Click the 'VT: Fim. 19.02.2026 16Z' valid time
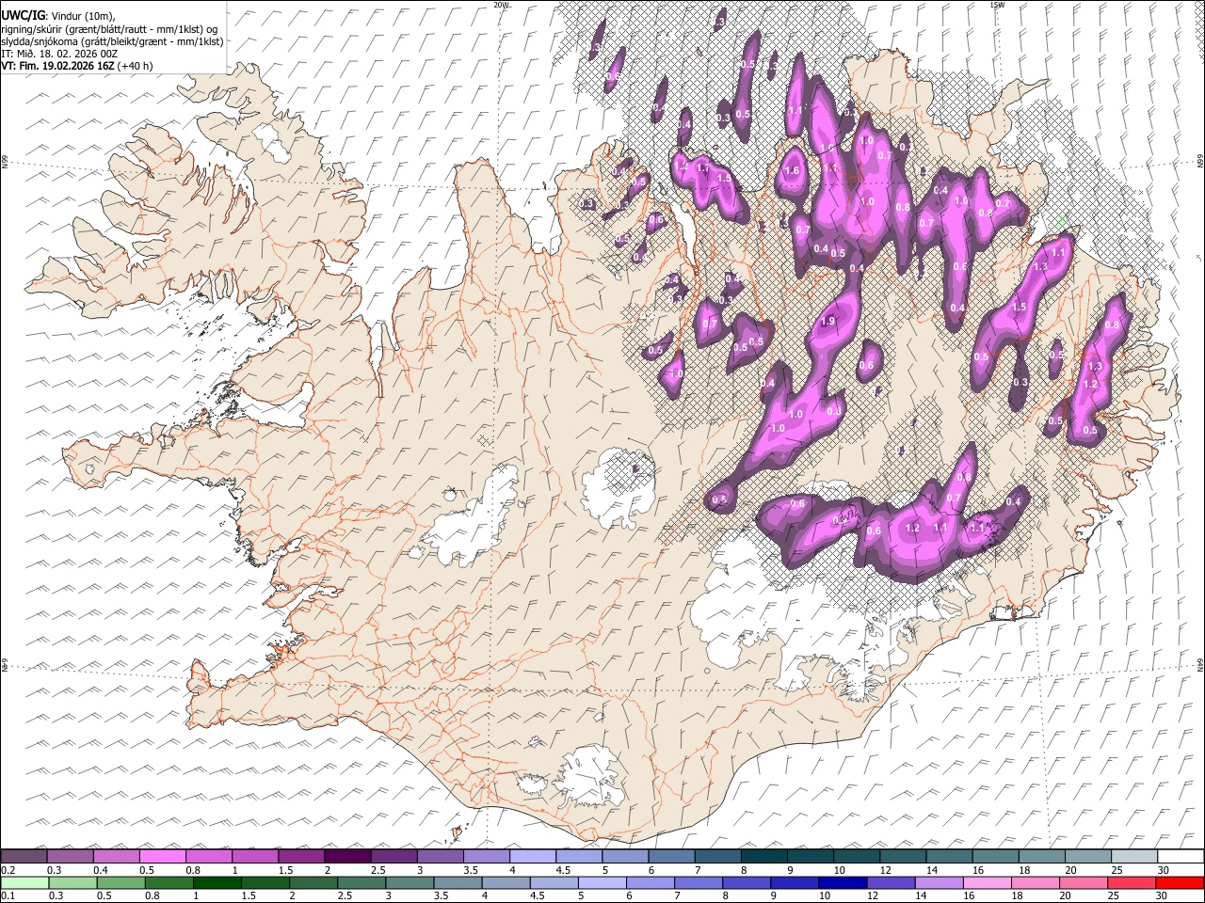 click(58, 66)
